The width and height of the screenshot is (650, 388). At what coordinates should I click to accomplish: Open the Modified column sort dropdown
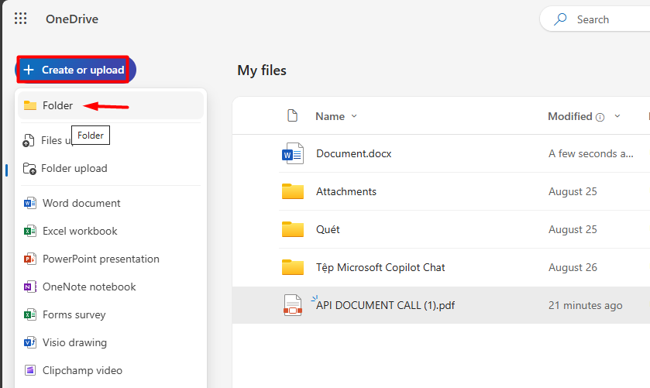pyautogui.click(x=617, y=116)
